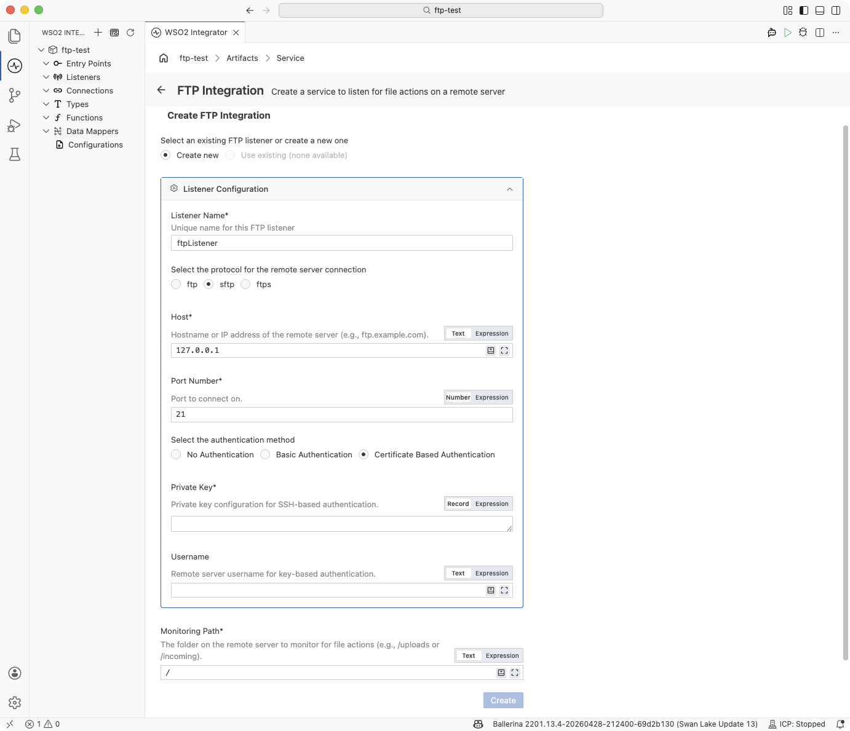Switch Port Number to Expression mode

point(492,398)
